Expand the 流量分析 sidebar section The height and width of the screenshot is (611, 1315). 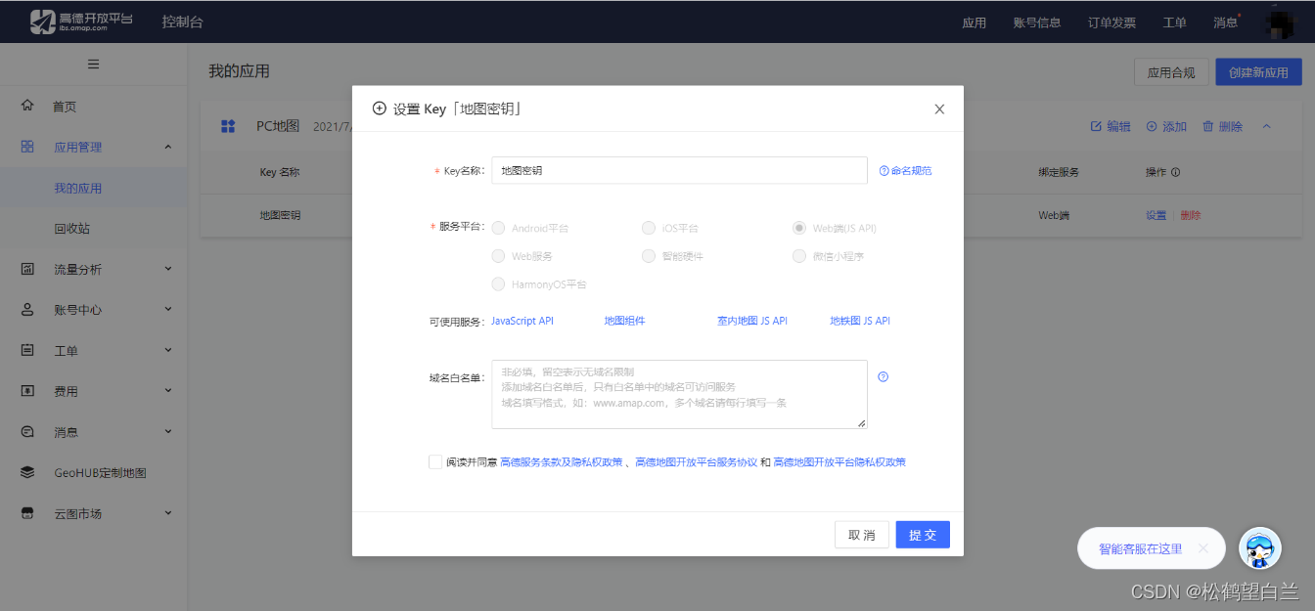coord(167,269)
